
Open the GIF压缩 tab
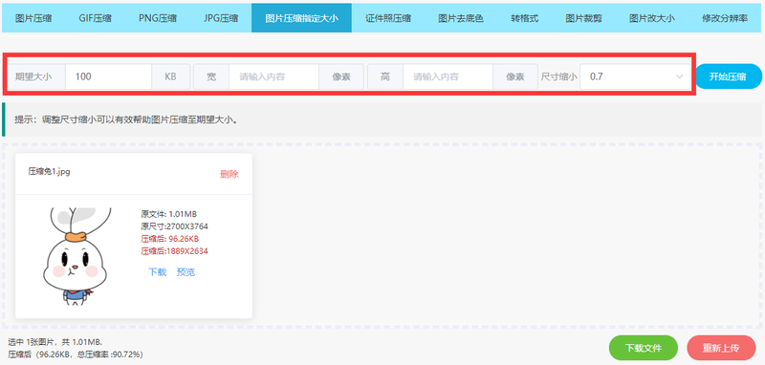(x=95, y=18)
